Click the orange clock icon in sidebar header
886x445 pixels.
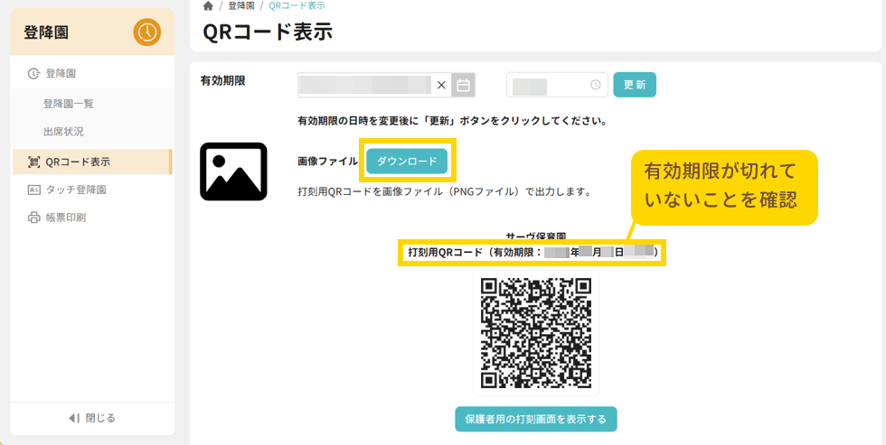(x=146, y=32)
